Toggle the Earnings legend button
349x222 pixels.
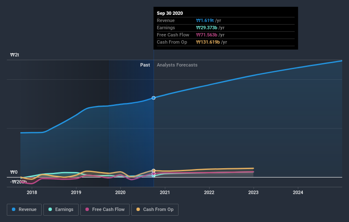(x=61, y=210)
